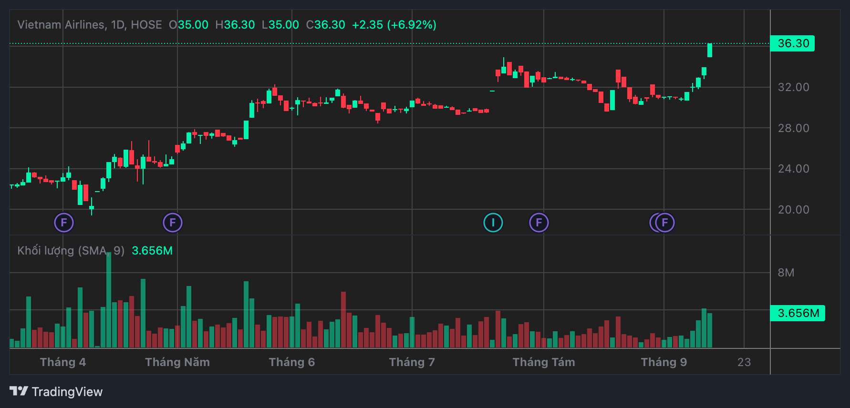Click the 8M volume axis label
Screen dimensions: 850x408
click(x=786, y=273)
